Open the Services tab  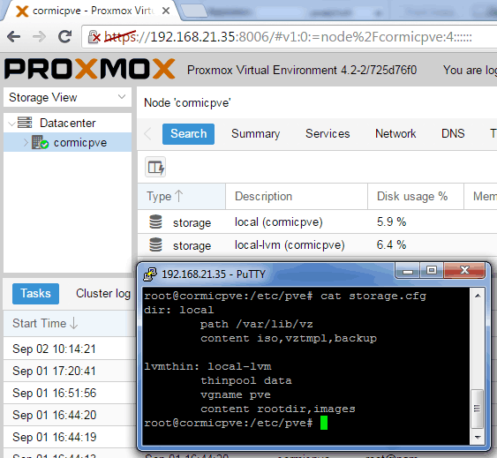pyautogui.click(x=328, y=134)
